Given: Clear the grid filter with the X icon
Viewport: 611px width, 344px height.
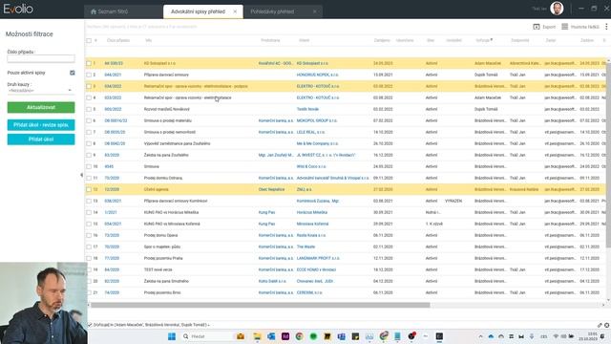Looking at the screenshot, I should [x=607, y=325].
